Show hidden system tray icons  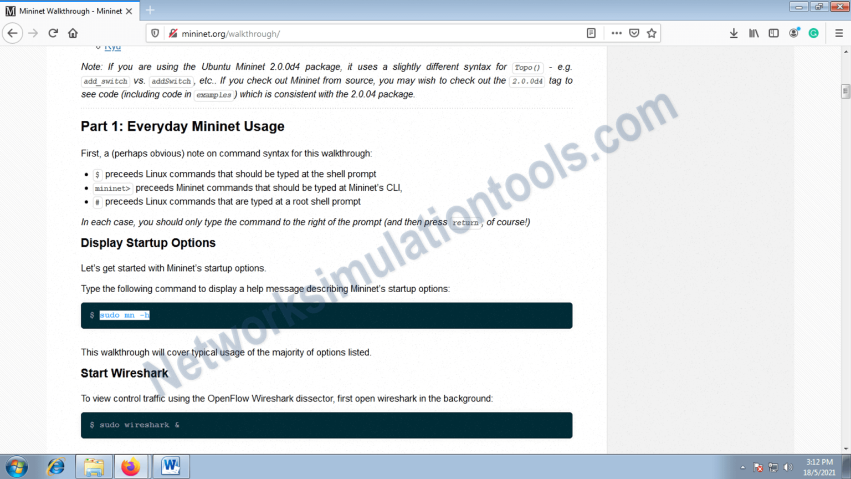(742, 467)
